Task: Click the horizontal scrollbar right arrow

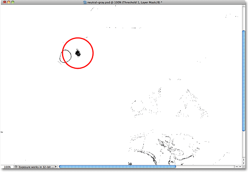Action: [240, 167]
